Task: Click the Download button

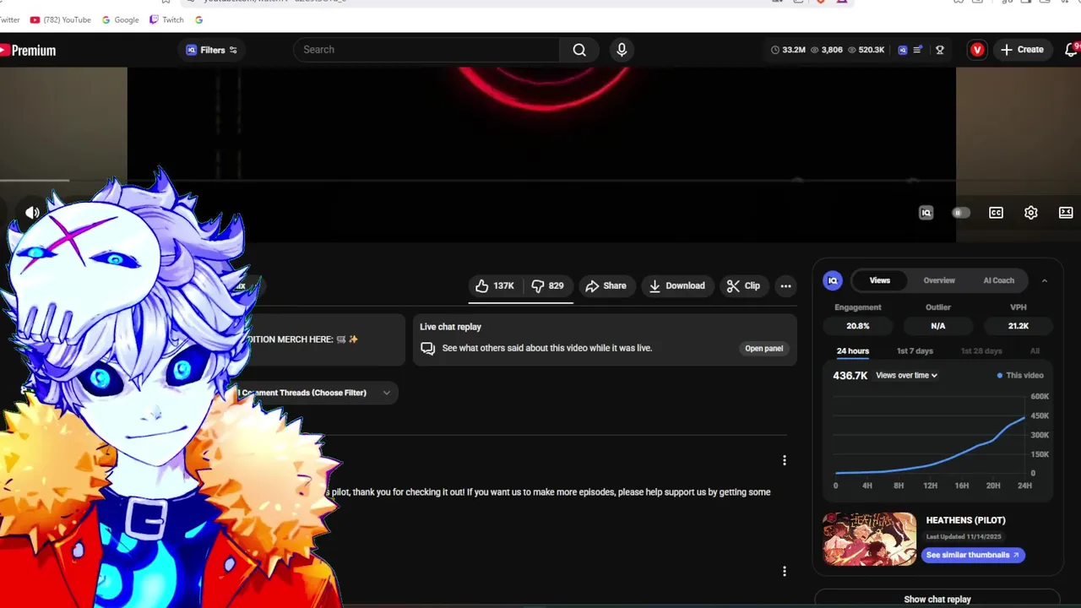Action: pos(676,285)
